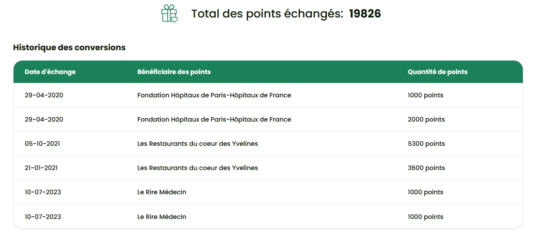Select the total points value 19826
The height and width of the screenshot is (245, 535).
point(365,13)
